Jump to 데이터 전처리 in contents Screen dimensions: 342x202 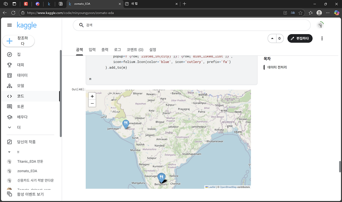click(x=277, y=67)
